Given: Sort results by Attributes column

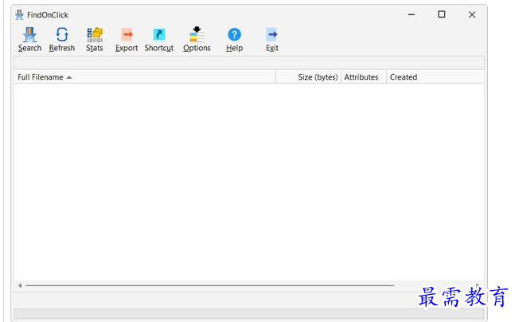Looking at the screenshot, I should click(364, 77).
